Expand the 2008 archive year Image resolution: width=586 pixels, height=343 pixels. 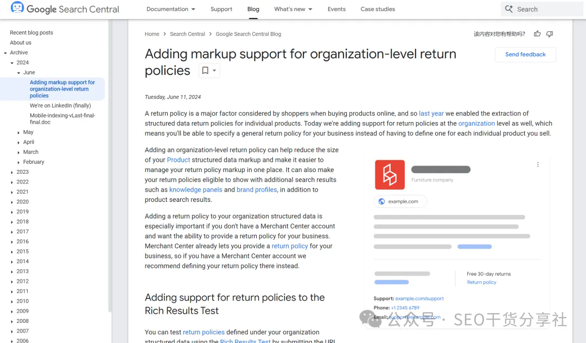[x=12, y=321]
